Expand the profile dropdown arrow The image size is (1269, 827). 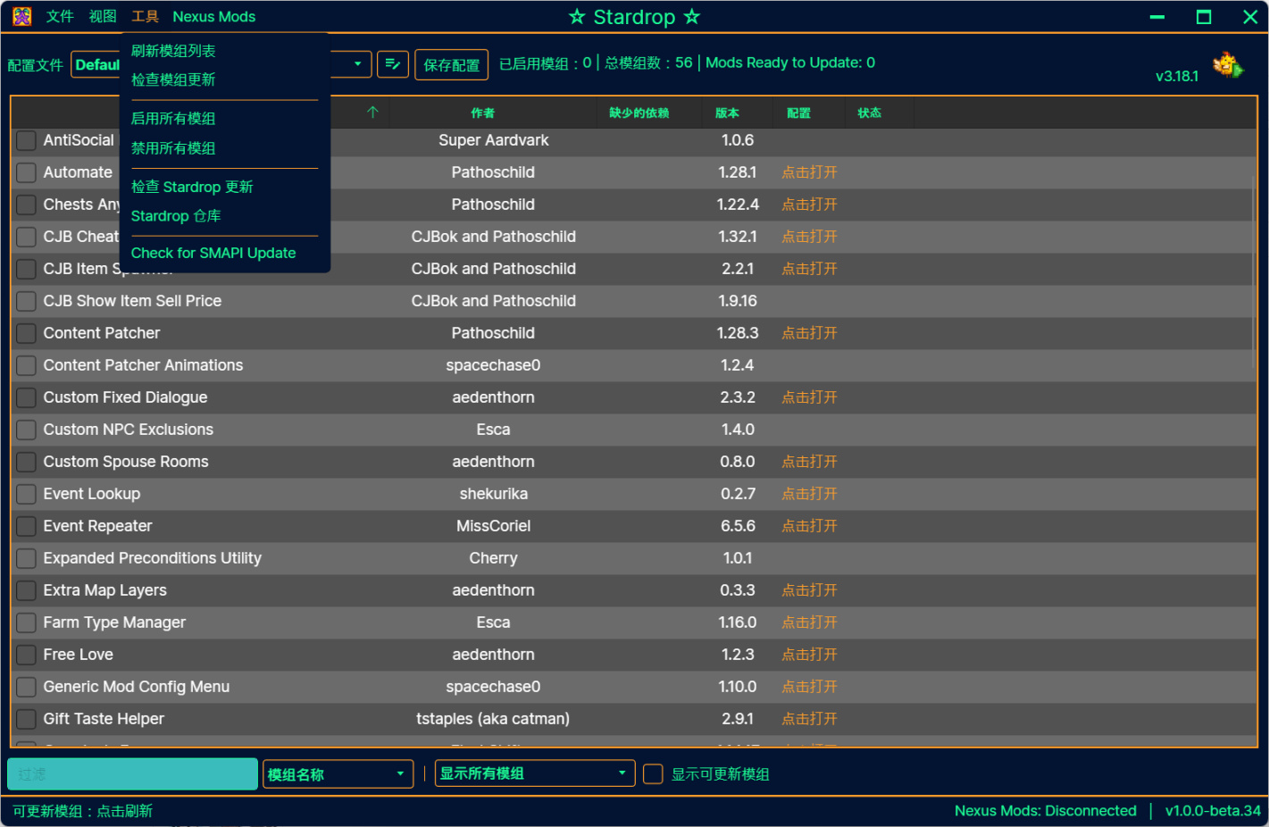358,64
